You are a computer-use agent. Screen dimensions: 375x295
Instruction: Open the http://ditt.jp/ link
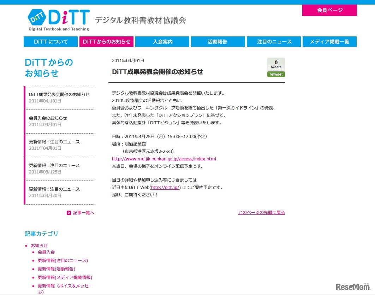coord(165,187)
